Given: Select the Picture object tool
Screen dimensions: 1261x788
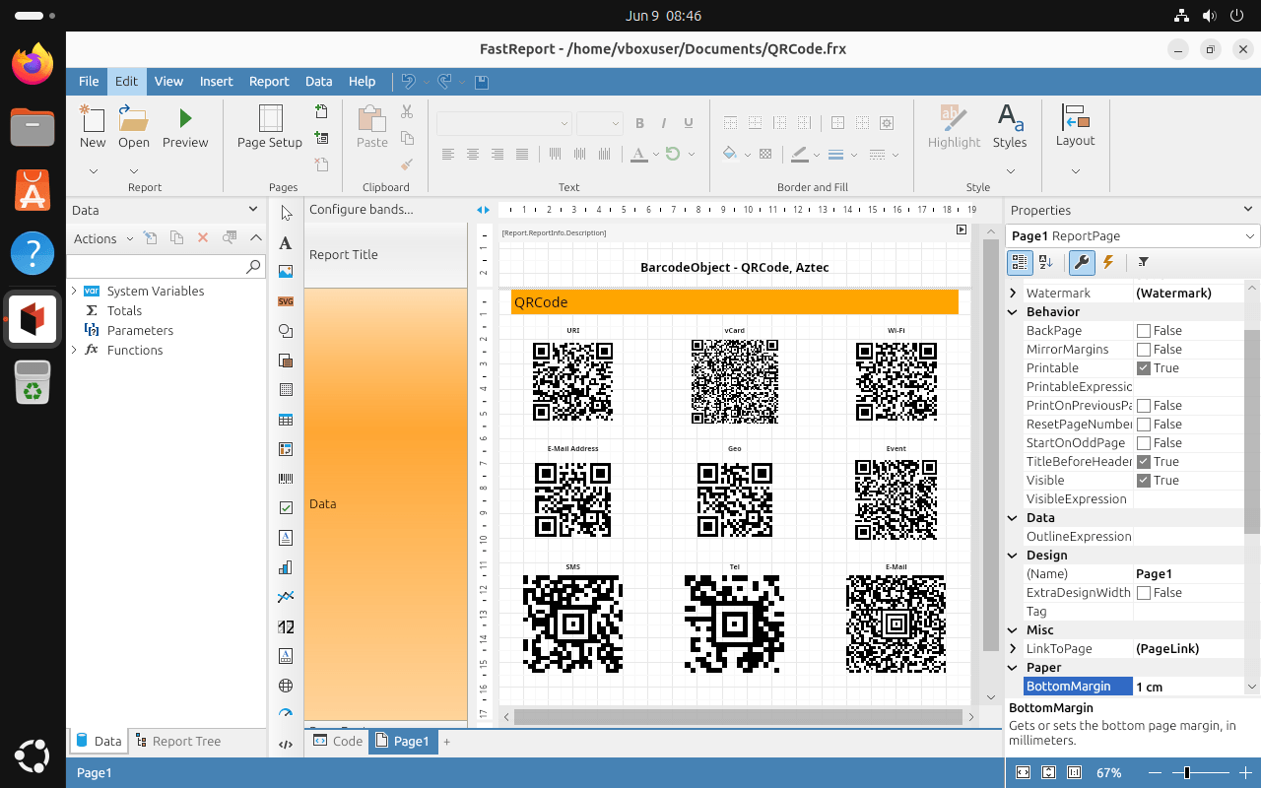Looking at the screenshot, I should [x=287, y=272].
